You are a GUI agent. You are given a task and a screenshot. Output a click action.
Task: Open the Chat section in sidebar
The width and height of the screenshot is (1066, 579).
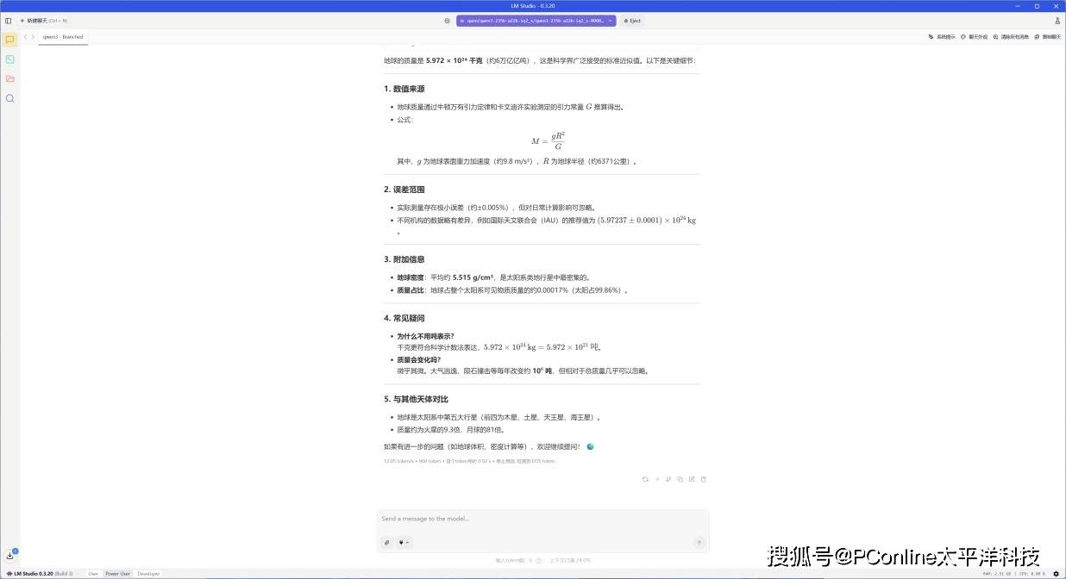[x=9, y=40]
